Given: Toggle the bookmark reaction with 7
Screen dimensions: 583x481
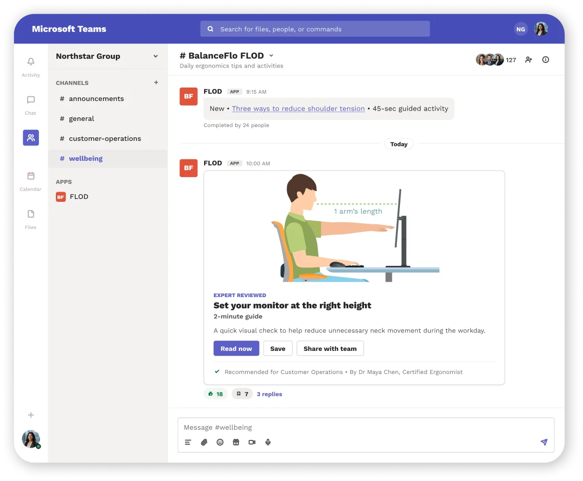Looking at the screenshot, I should tap(242, 394).
